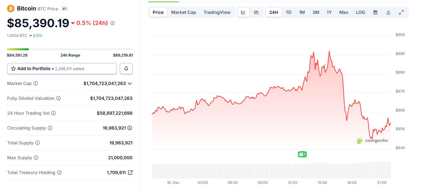
Task: Download chart data icon
Action: tap(388, 12)
